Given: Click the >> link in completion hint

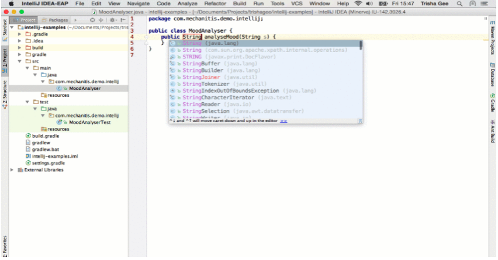Looking at the screenshot, I should (x=283, y=121).
